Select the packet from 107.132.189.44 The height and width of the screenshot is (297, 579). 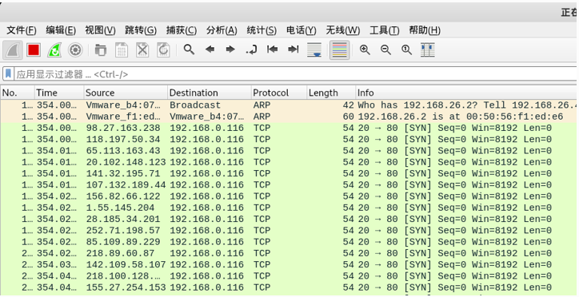click(x=289, y=185)
